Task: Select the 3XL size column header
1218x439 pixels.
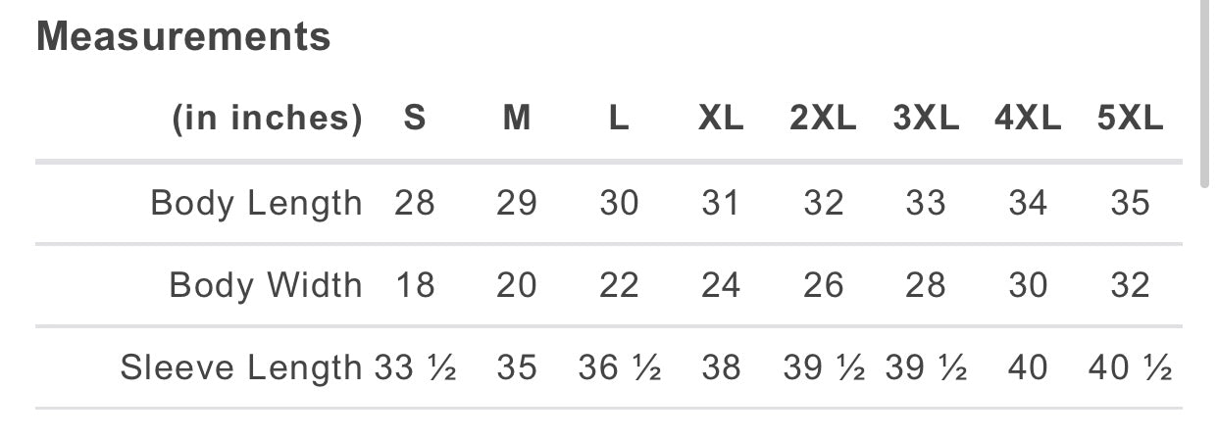Action: click(x=926, y=119)
